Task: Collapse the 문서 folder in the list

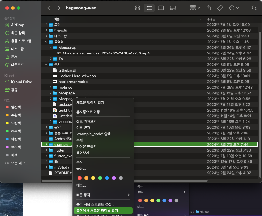Action: click(x=46, y=65)
